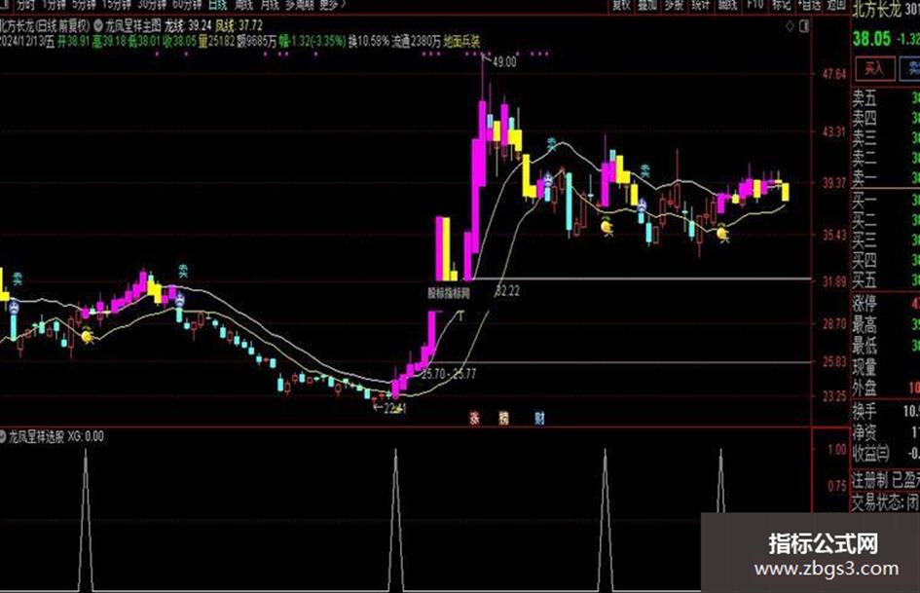Click the money-bag signal under the second XG spike from right
920x593 pixels.
[607, 226]
